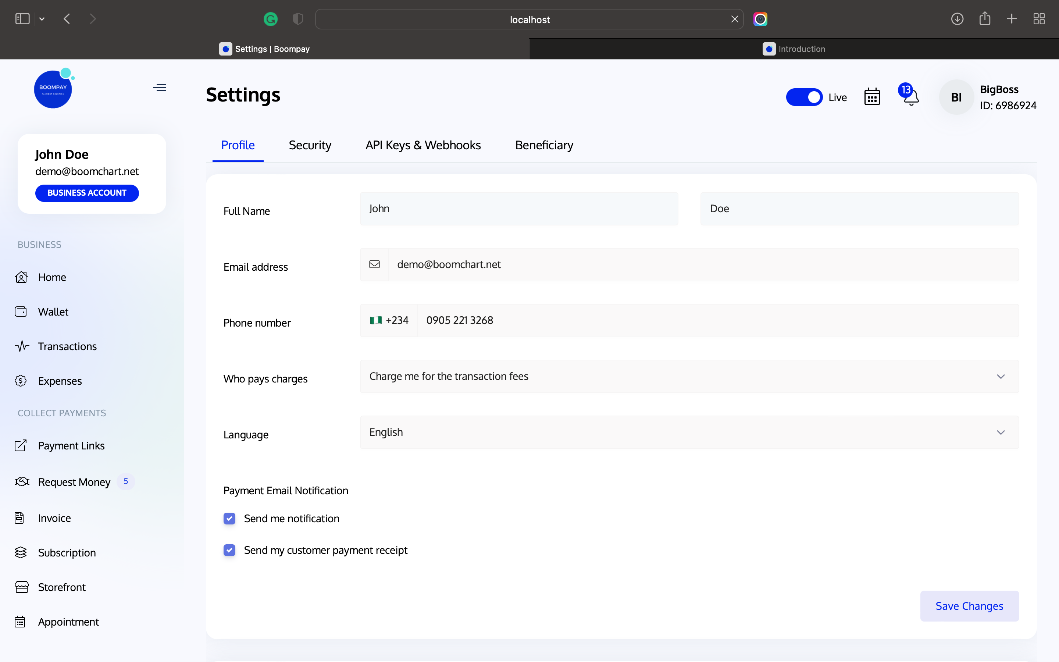Select the Payment Links icon

21,445
